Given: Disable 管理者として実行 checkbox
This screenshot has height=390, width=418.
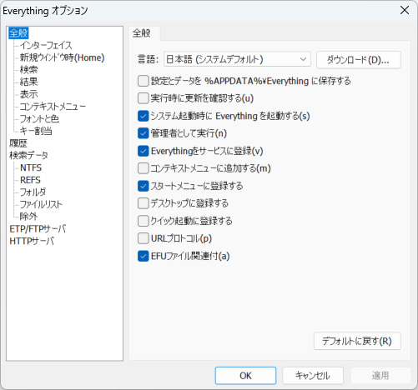Looking at the screenshot, I should [144, 133].
